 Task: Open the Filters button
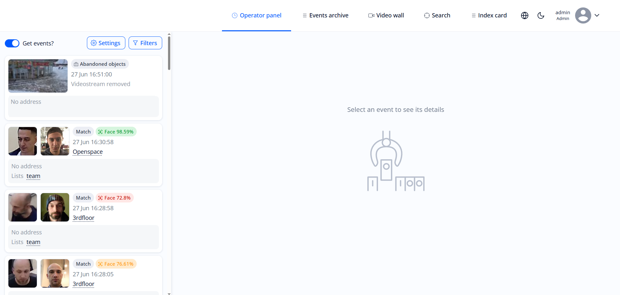(145, 43)
